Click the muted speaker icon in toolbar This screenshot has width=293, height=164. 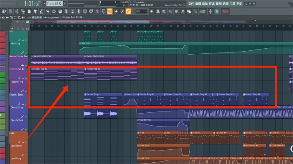pyautogui.click(x=152, y=11)
